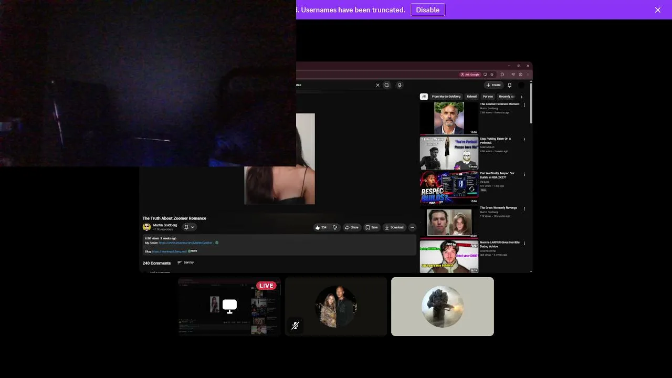This screenshot has height=378, width=672.
Task: Click the LIVE badge on the stream tile
Action: tap(266, 286)
